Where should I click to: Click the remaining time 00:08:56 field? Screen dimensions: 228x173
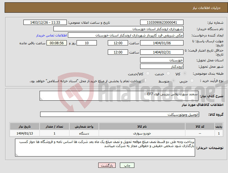(x=57, y=43)
